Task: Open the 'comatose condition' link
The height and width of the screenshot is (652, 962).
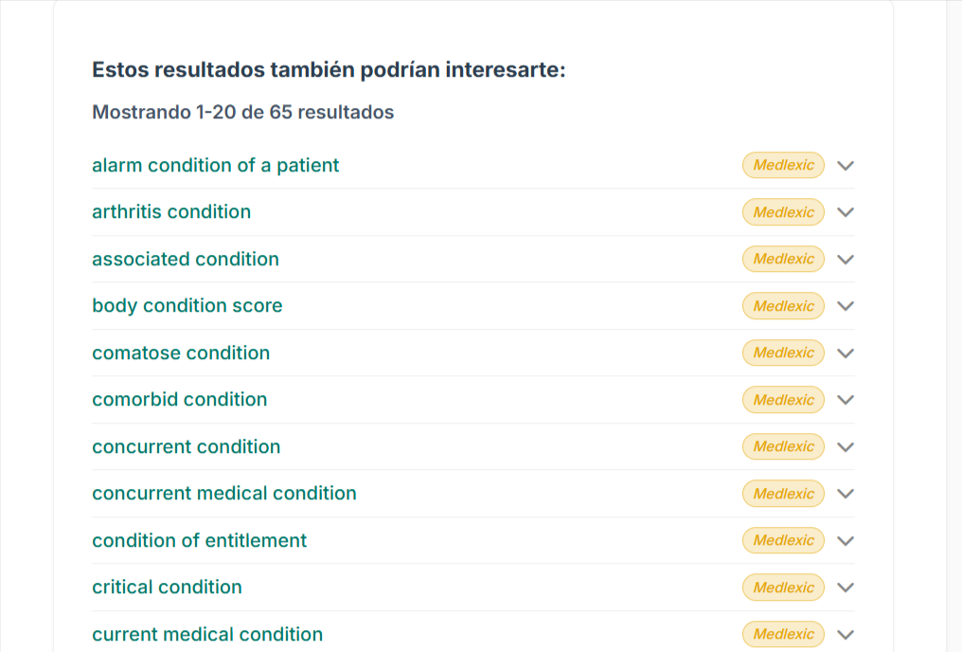Action: pos(181,353)
